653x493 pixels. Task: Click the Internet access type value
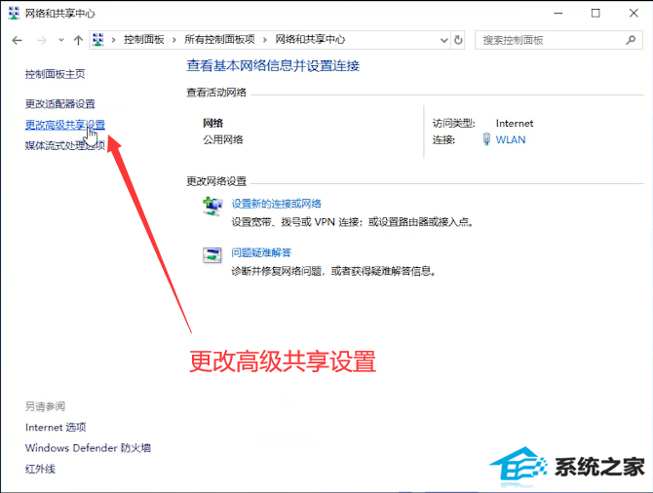pos(515,123)
